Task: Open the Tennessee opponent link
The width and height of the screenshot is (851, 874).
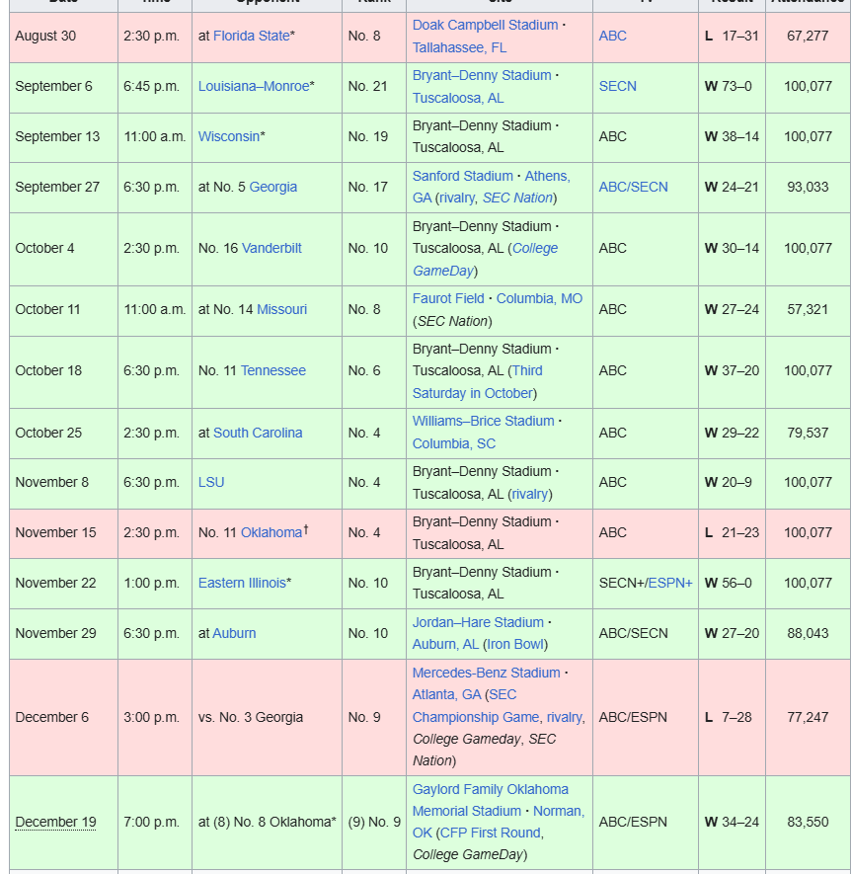Action: click(x=273, y=370)
